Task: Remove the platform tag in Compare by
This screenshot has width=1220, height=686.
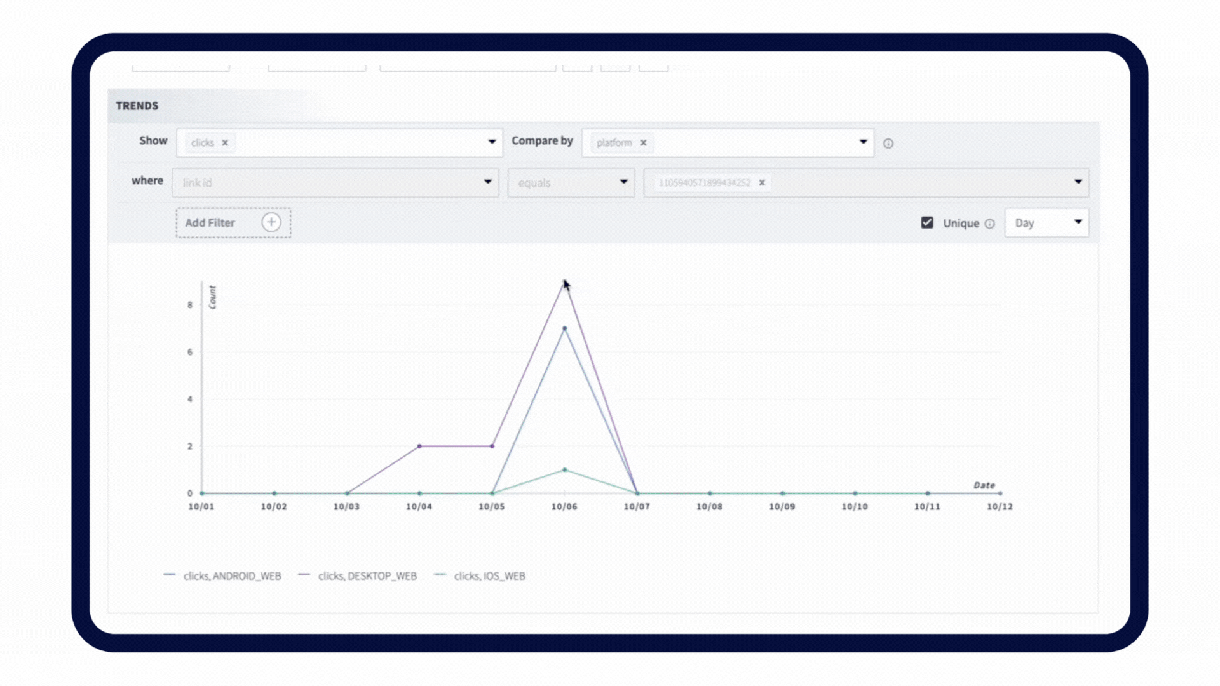Action: (643, 143)
